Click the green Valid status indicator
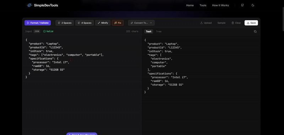The width and height of the screenshot is (284, 135). point(48,31)
